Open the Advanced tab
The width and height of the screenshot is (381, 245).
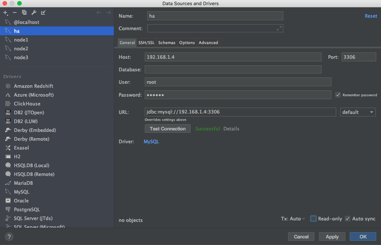208,43
